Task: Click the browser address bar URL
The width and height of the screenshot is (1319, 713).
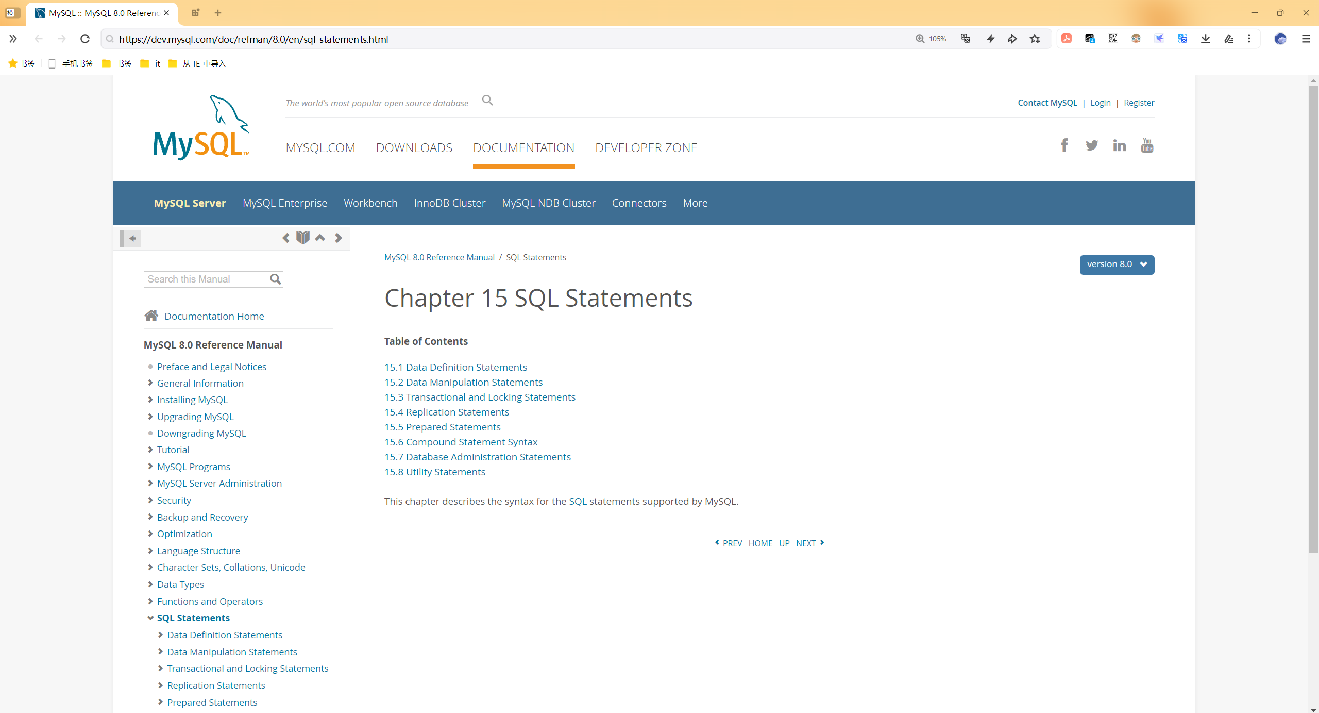Action: [x=253, y=39]
